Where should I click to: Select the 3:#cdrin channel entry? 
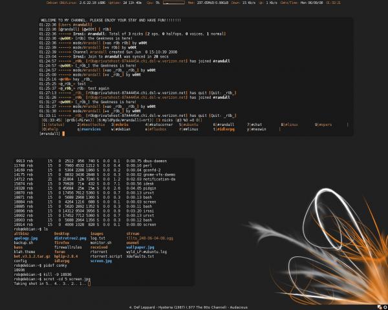(x=120, y=125)
